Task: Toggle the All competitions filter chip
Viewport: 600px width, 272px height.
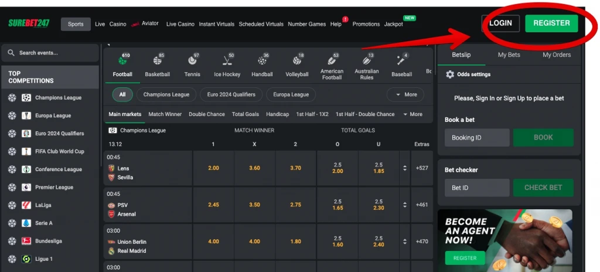Action: point(122,94)
